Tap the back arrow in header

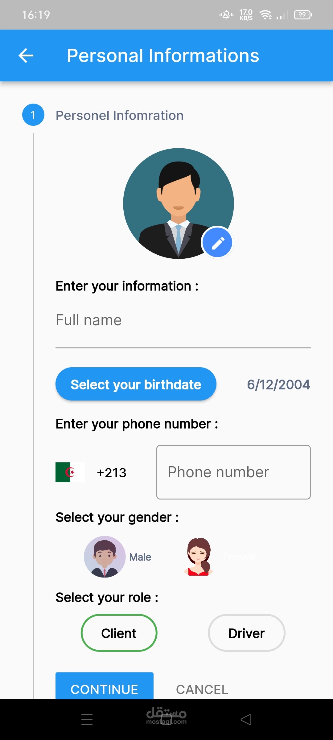pos(26,55)
